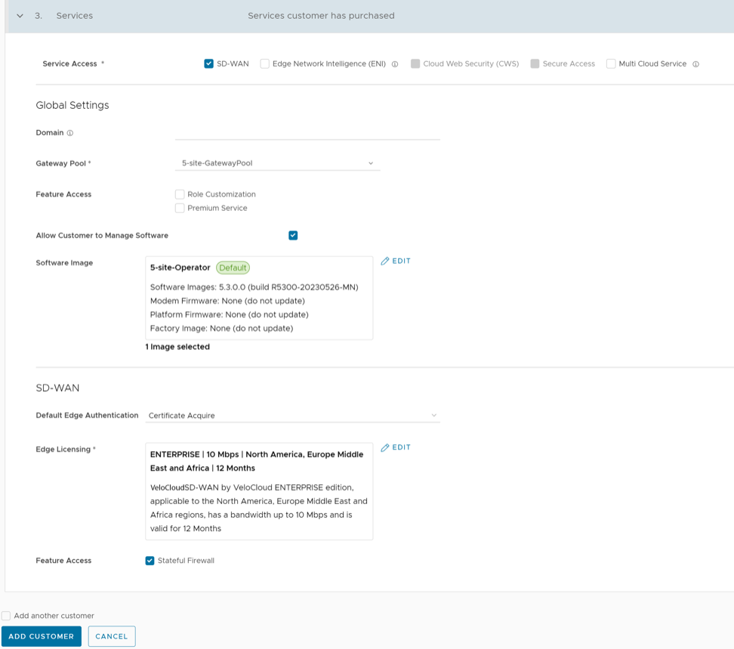
Task: Uncheck the Stateful Firewall checkbox
Action: point(150,561)
